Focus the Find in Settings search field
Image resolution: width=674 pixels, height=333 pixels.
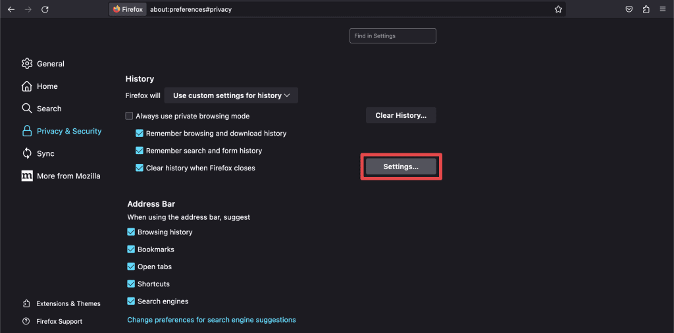(392, 36)
